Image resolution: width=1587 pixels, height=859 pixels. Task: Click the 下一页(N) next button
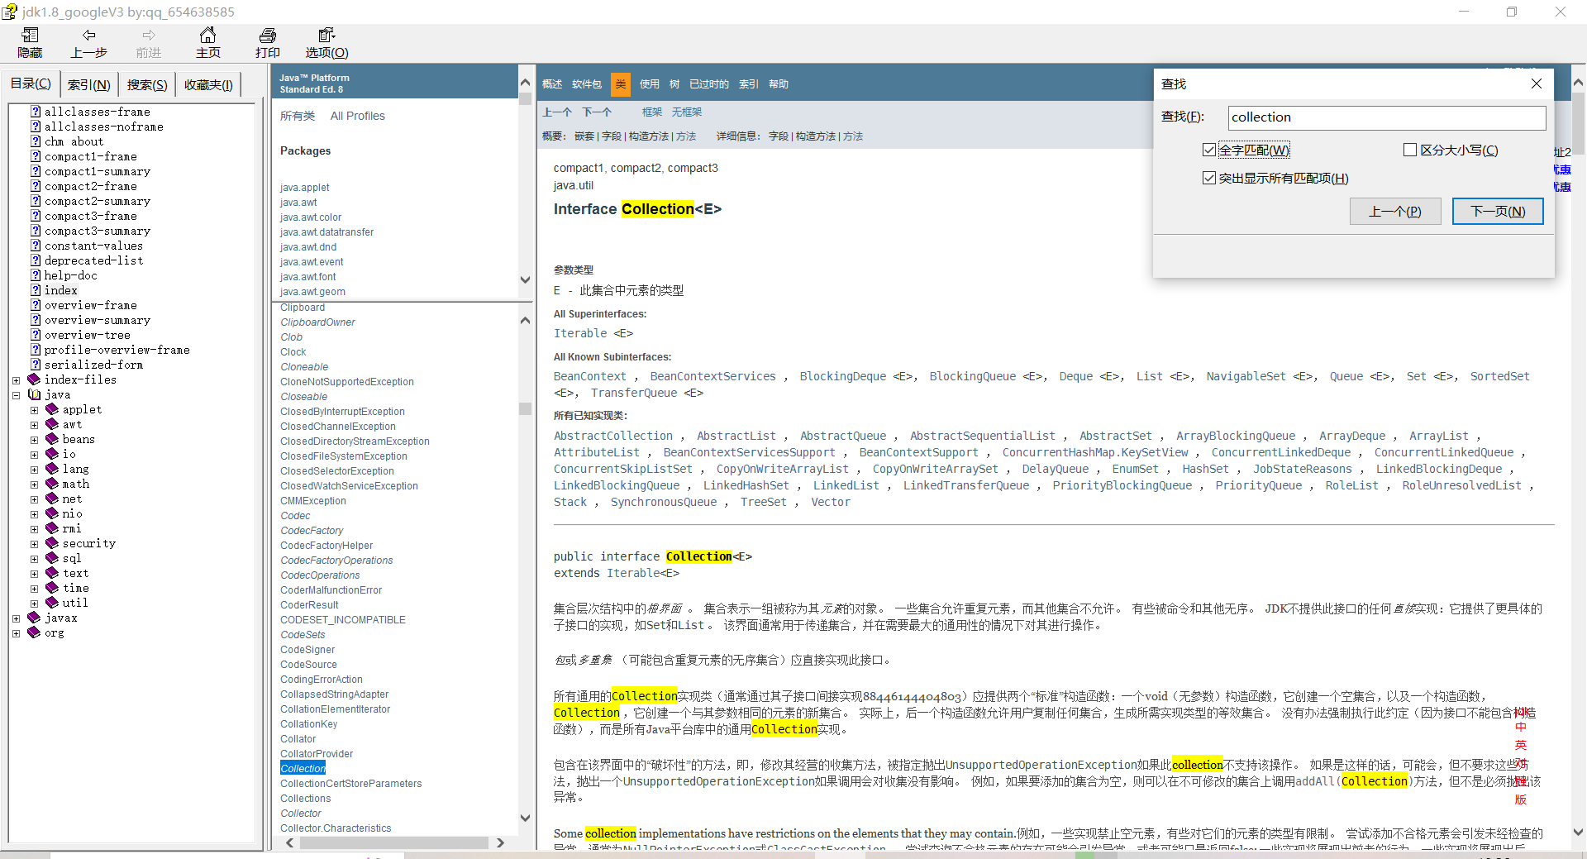click(x=1498, y=212)
